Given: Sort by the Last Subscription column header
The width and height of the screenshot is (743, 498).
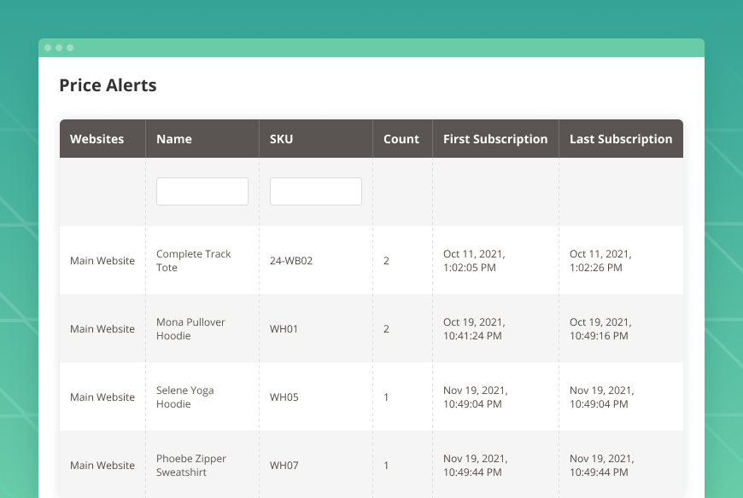Looking at the screenshot, I should tap(621, 138).
